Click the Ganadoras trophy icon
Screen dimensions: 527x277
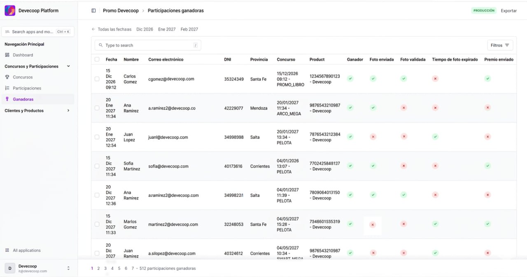coord(7,99)
